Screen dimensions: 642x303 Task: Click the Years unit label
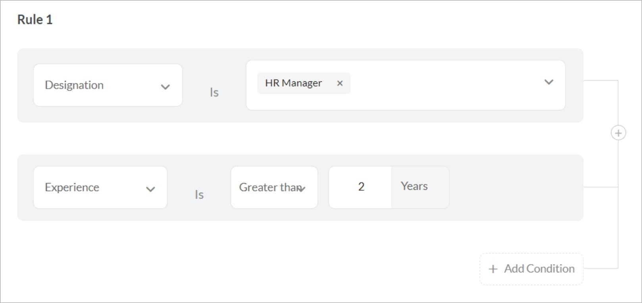pos(414,186)
